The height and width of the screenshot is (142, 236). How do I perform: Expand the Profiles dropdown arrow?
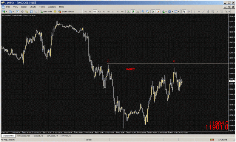click(x=13, y=12)
